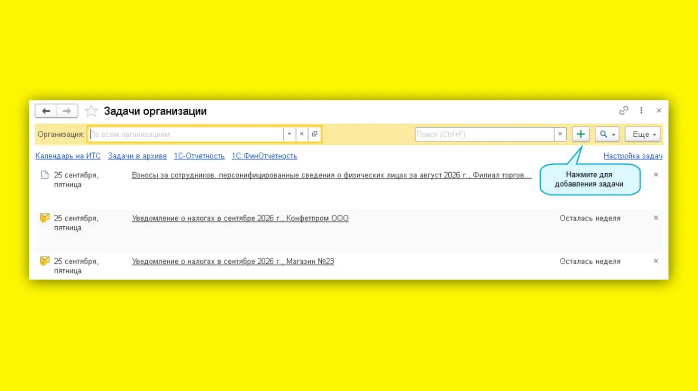The image size is (698, 391).
Task: Dismiss the Магазин №23 task row
Action: (x=656, y=261)
